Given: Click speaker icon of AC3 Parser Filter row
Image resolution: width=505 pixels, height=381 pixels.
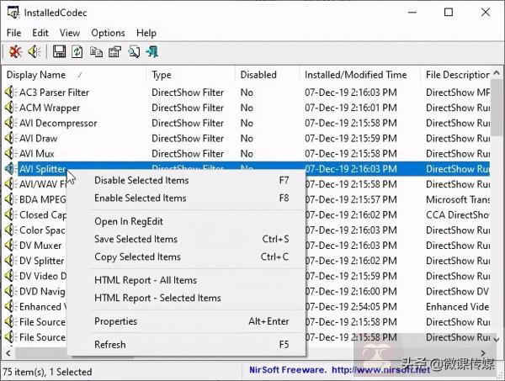Looking at the screenshot, I should point(11,93).
